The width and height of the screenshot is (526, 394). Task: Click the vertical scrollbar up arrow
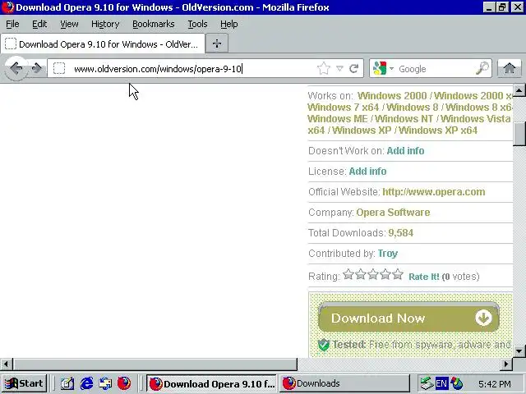pyautogui.click(x=519, y=89)
